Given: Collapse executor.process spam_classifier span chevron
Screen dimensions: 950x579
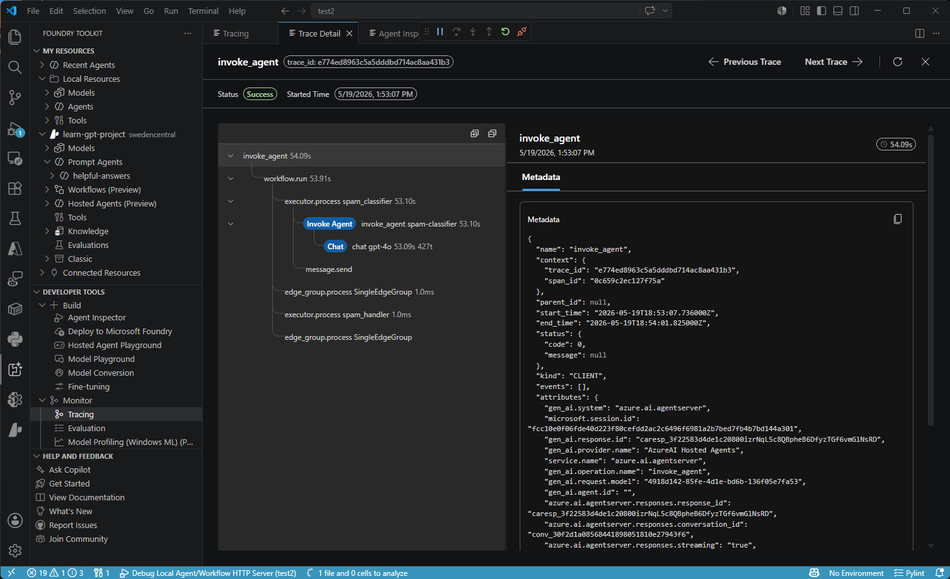Looking at the screenshot, I should click(231, 201).
